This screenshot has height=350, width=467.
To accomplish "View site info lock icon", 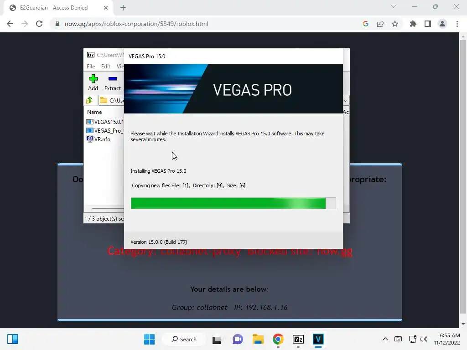I will click(x=57, y=24).
